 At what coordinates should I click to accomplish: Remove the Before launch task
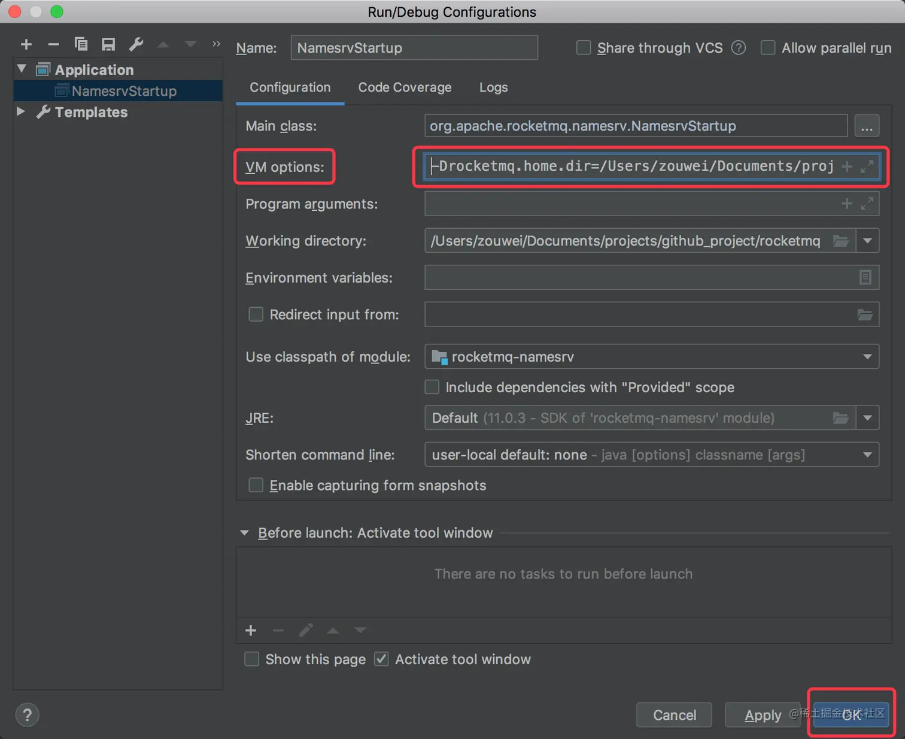click(278, 630)
